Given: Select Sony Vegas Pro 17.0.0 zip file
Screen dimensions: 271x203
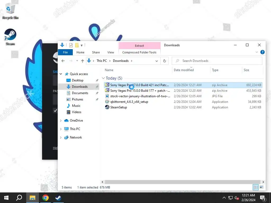Looking at the screenshot, I should pos(183,85).
